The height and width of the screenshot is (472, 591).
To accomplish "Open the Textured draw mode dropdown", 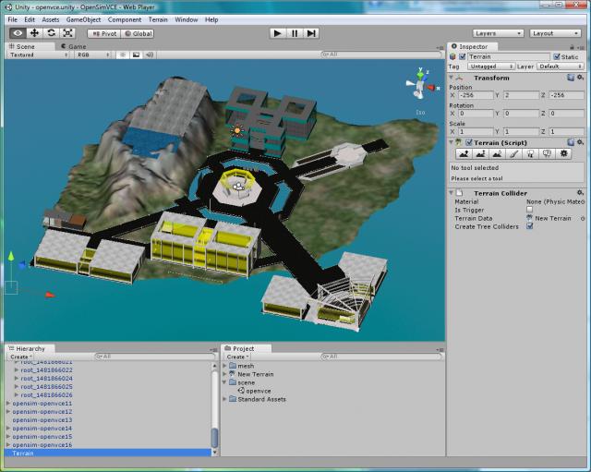I will (x=39, y=55).
